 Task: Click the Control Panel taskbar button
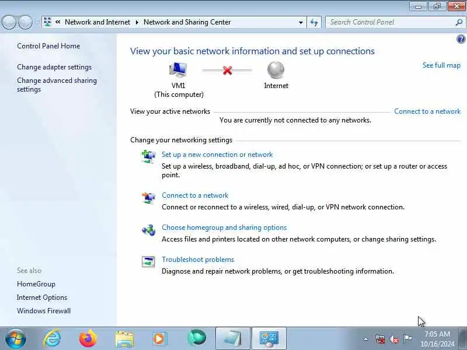(x=269, y=338)
